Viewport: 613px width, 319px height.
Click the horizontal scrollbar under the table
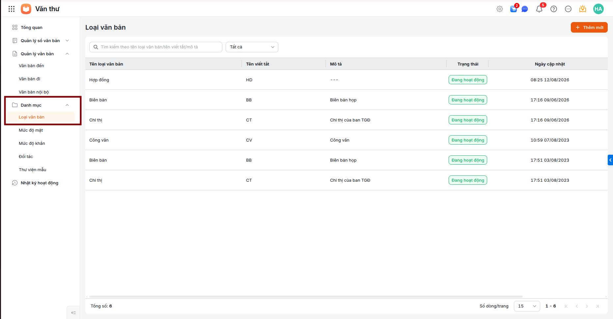coord(306,297)
